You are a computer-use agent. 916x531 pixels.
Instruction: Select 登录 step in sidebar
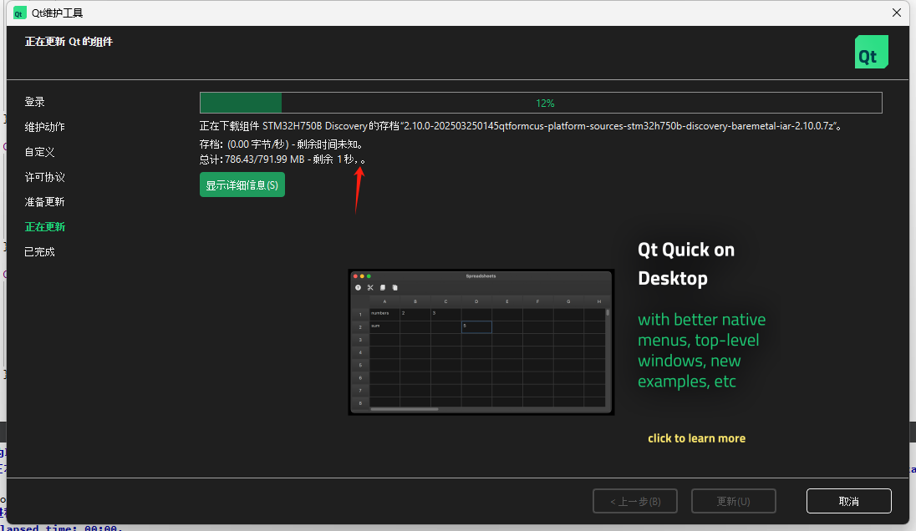35,102
